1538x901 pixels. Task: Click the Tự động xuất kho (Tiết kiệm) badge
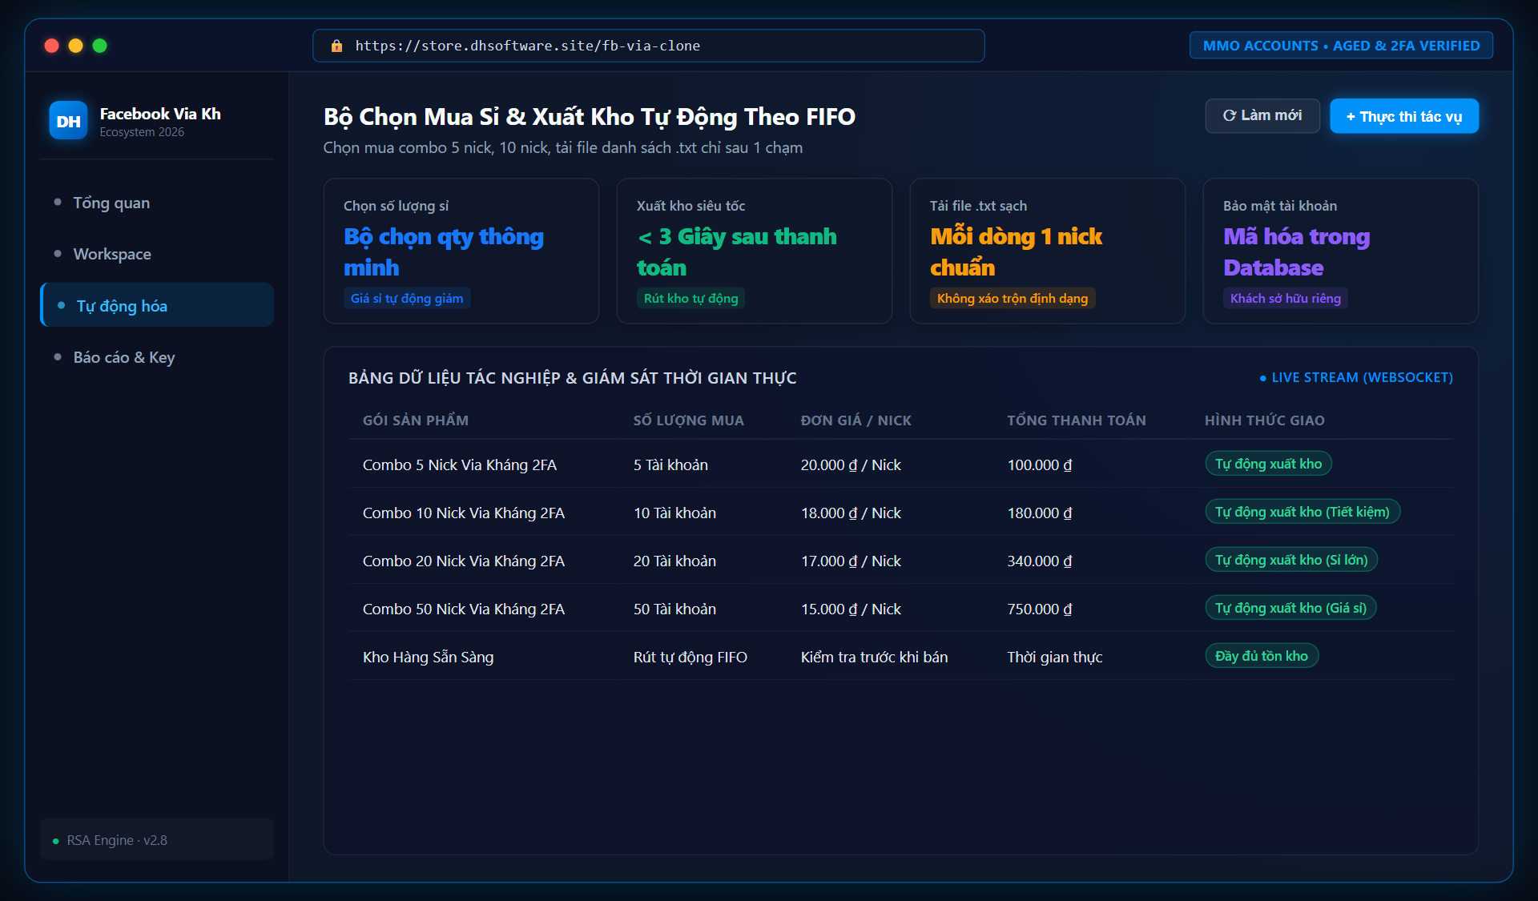[x=1302, y=512]
